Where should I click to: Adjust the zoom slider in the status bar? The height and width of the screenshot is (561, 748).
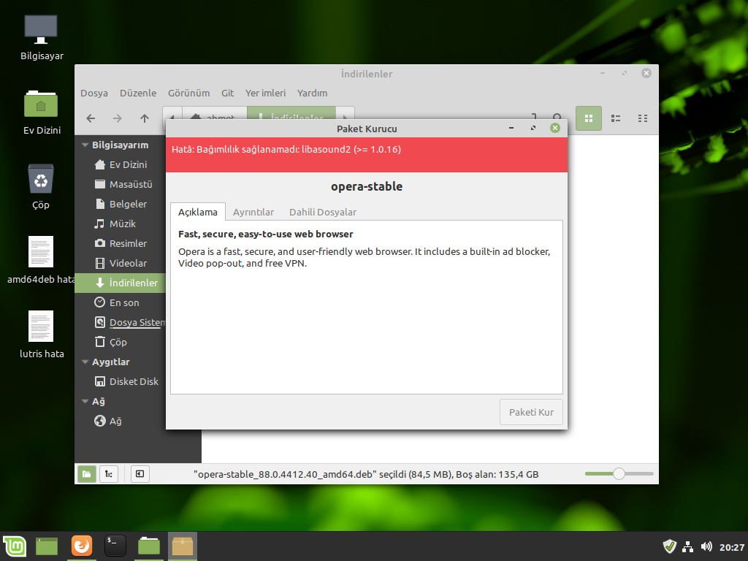tap(619, 473)
